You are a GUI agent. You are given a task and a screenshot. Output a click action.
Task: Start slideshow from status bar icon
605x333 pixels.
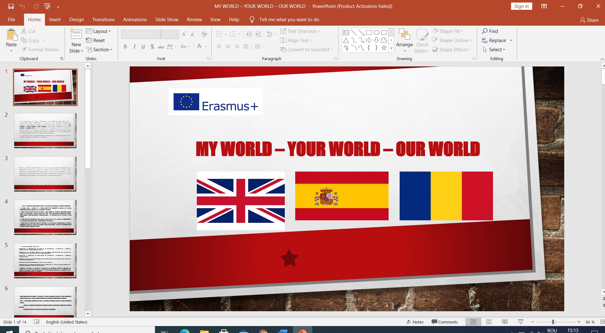point(521,322)
